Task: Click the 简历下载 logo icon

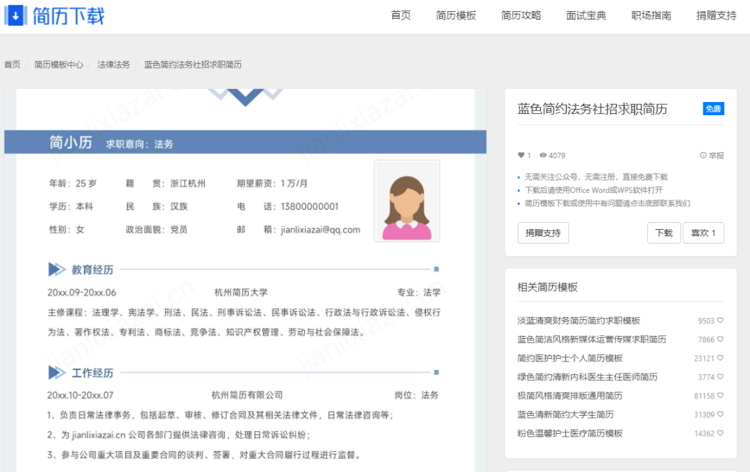Action: pyautogui.click(x=15, y=15)
